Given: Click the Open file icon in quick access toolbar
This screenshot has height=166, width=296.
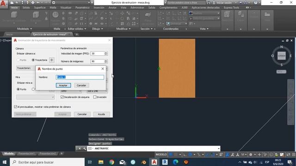Looking at the screenshot, I should 17,3.
